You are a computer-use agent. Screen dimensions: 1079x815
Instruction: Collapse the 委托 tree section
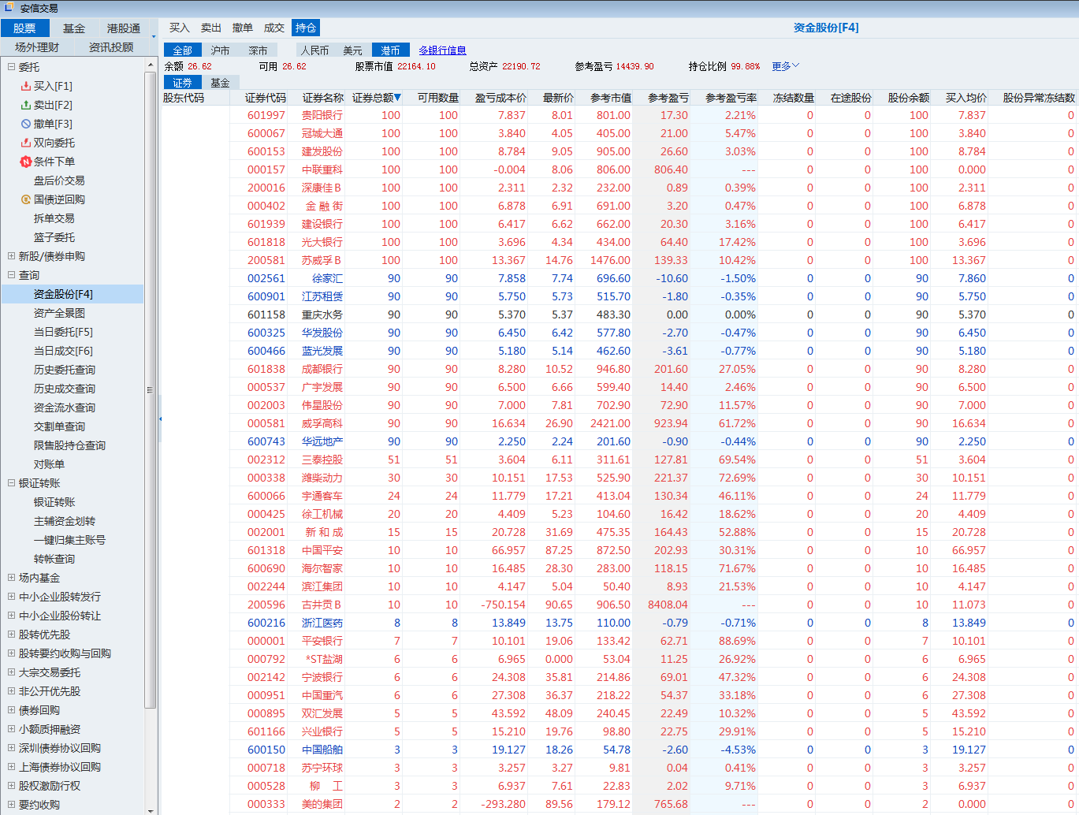(11, 67)
